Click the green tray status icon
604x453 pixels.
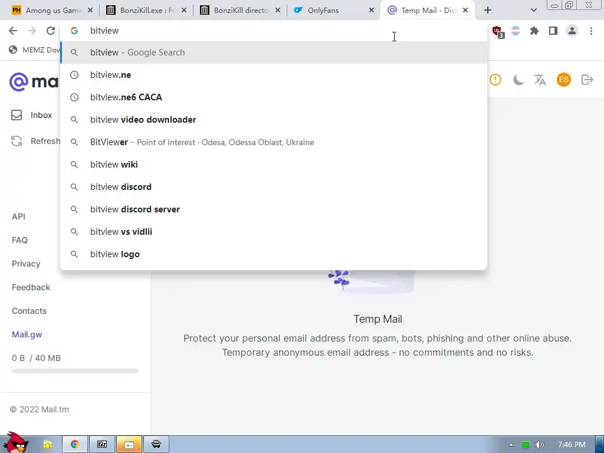tap(525, 445)
